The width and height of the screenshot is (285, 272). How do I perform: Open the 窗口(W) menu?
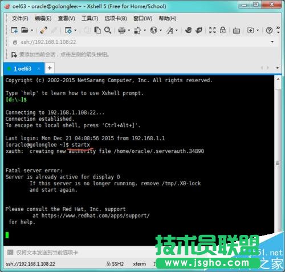point(143,18)
